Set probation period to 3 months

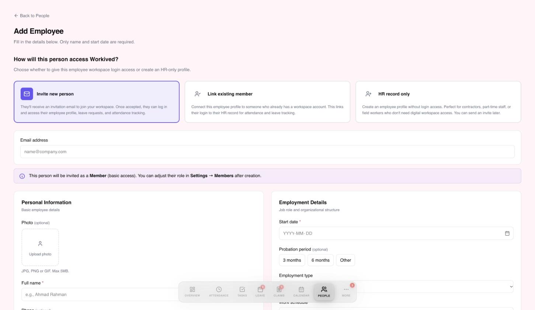(292, 260)
